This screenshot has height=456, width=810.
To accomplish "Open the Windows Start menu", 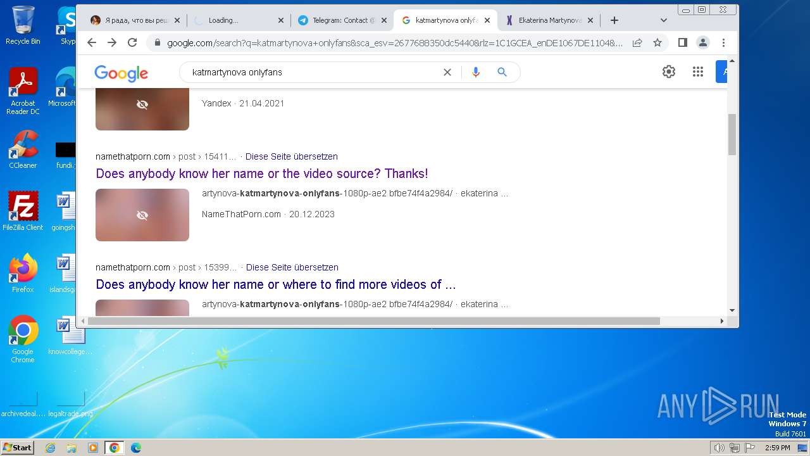I will [x=17, y=448].
